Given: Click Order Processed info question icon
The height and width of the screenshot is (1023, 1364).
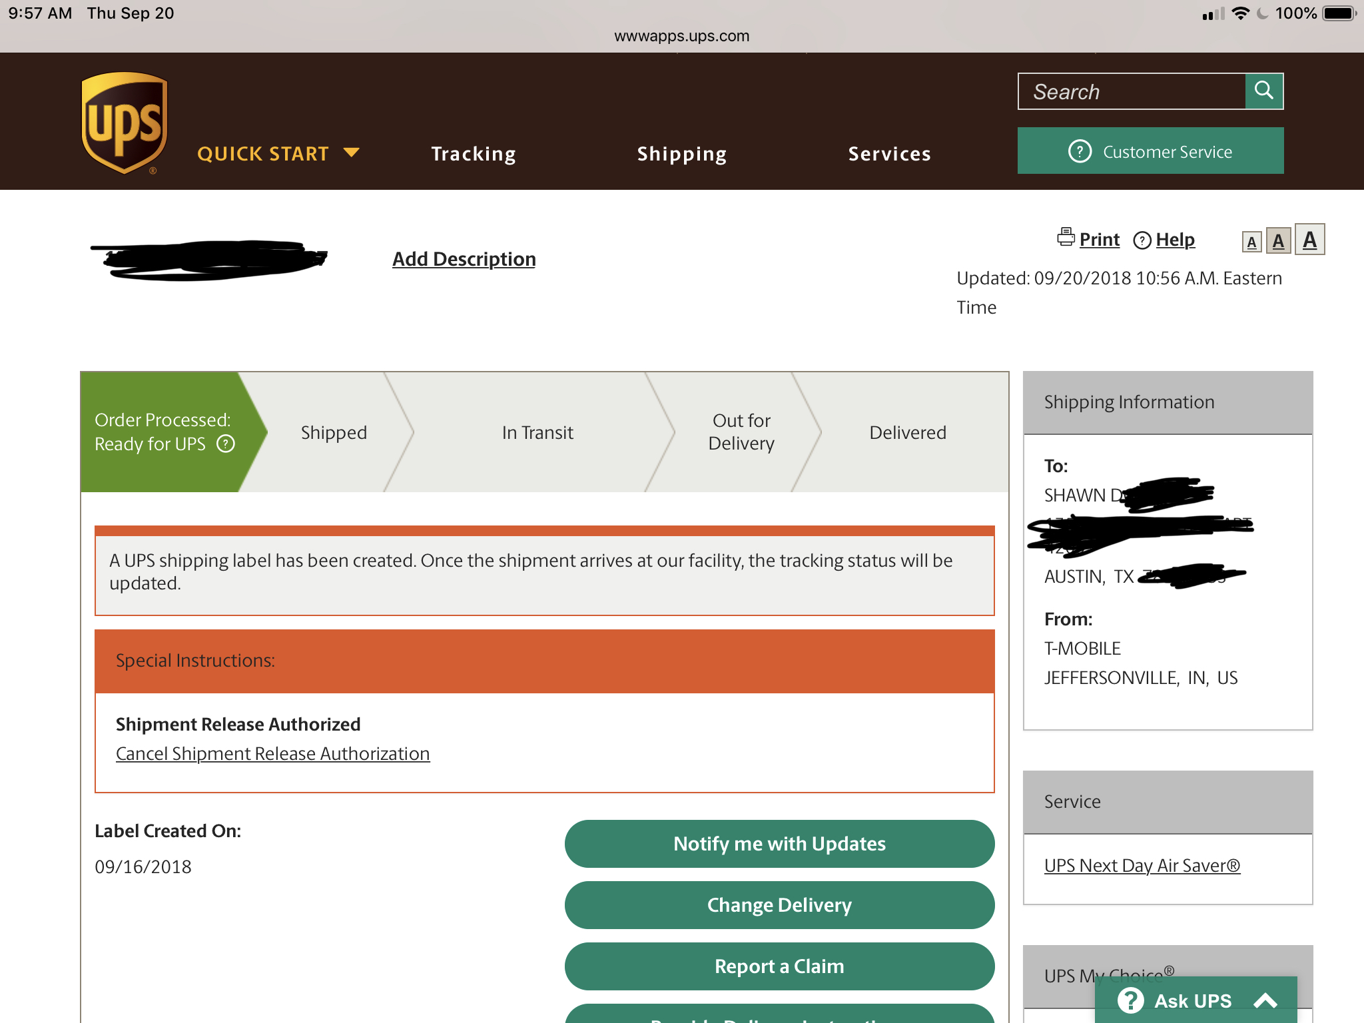Looking at the screenshot, I should [226, 444].
